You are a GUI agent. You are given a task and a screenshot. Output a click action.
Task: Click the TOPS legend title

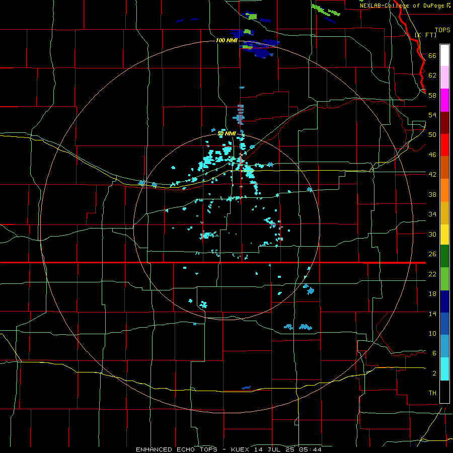pos(442,30)
